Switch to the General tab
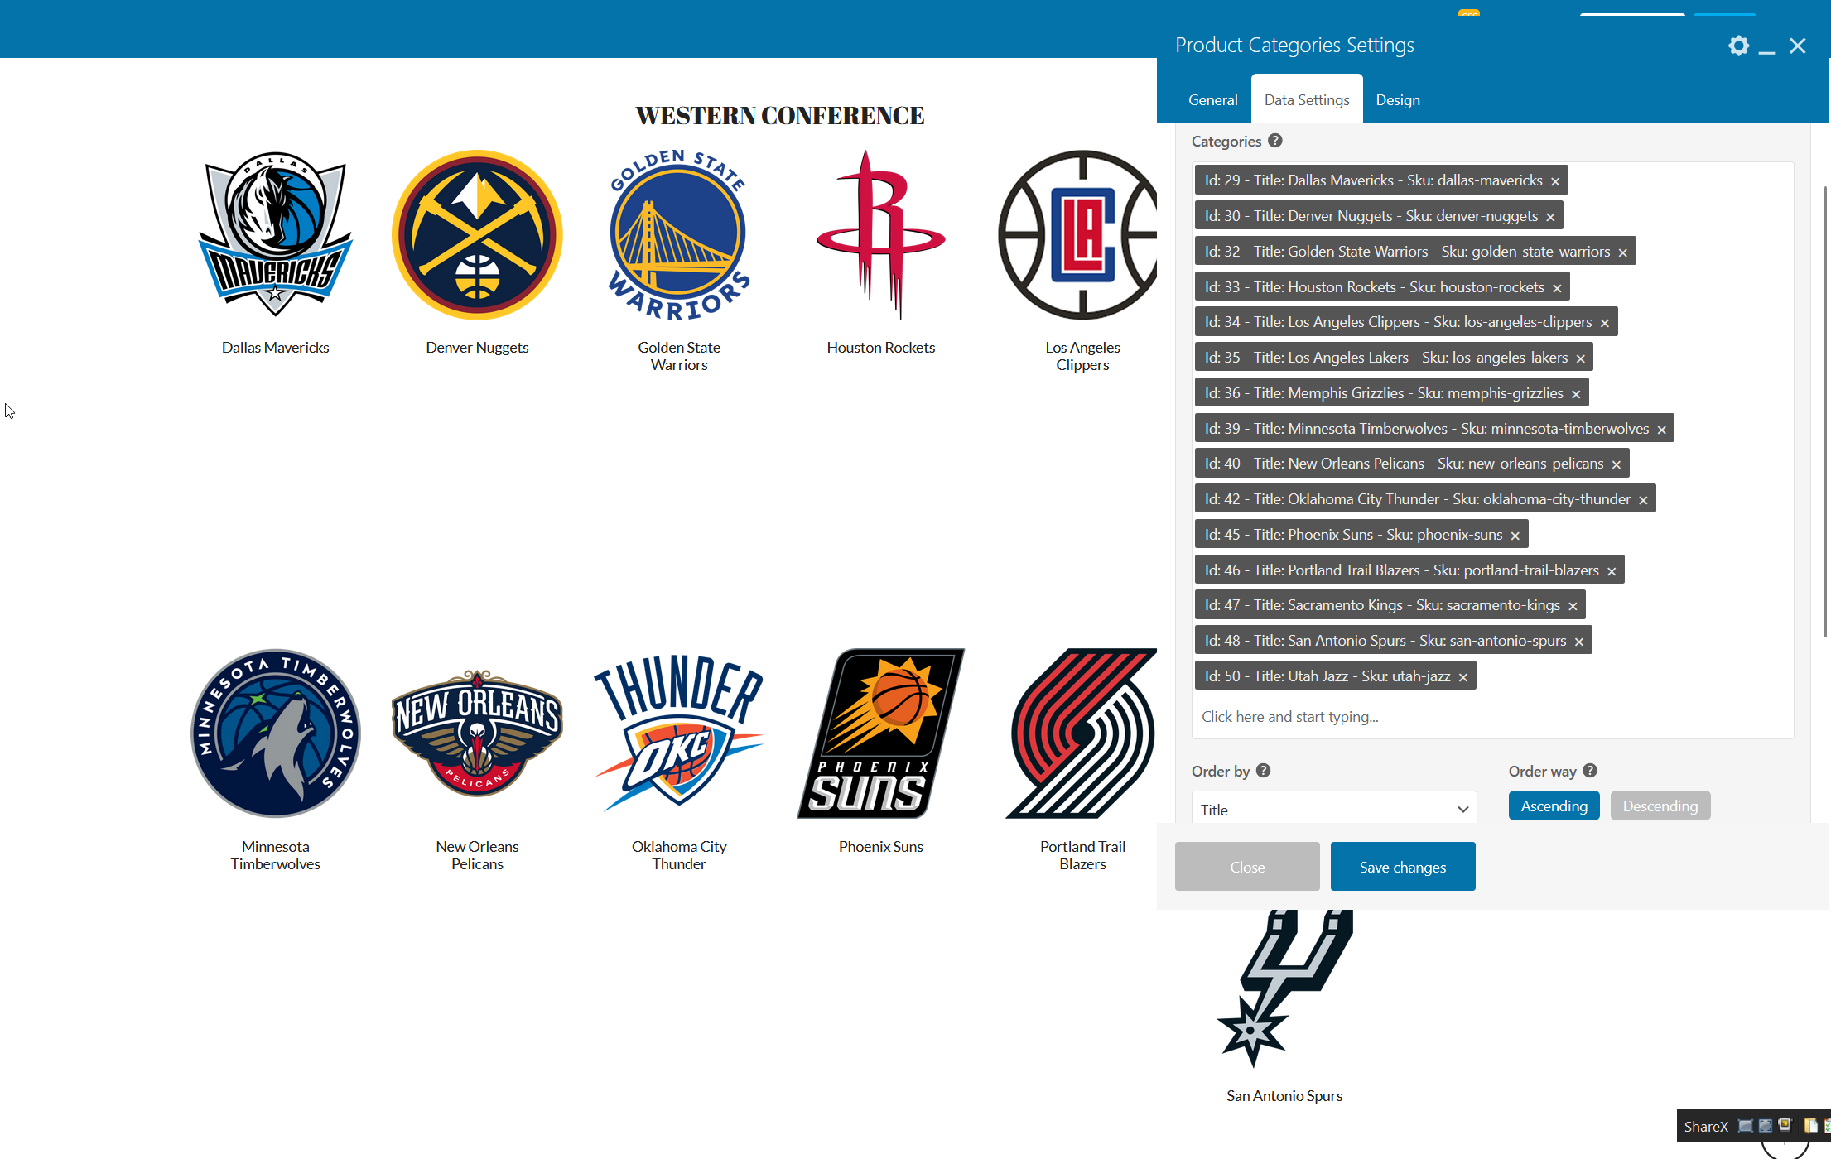The height and width of the screenshot is (1159, 1831). pos(1212,100)
